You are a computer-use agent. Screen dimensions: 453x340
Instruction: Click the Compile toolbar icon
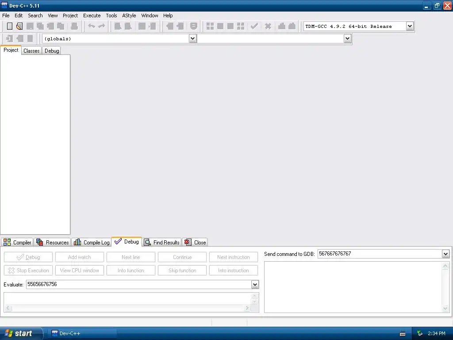coord(210,26)
